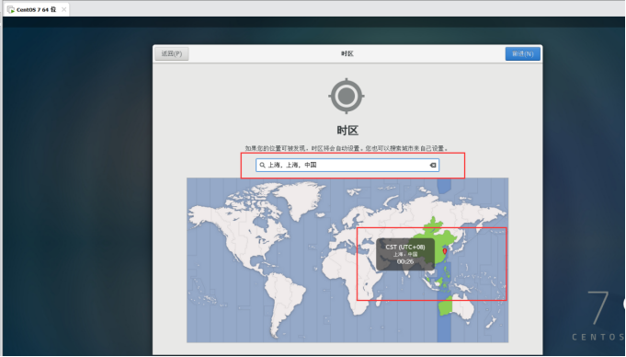626x357 pixels.
Task: Click the magnifier icon in search field
Action: 262,165
